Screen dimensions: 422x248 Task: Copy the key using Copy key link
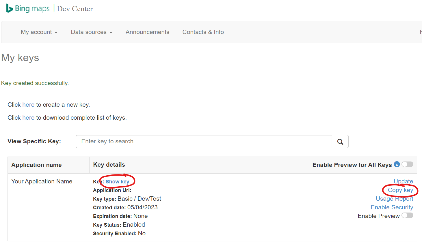tap(400, 190)
